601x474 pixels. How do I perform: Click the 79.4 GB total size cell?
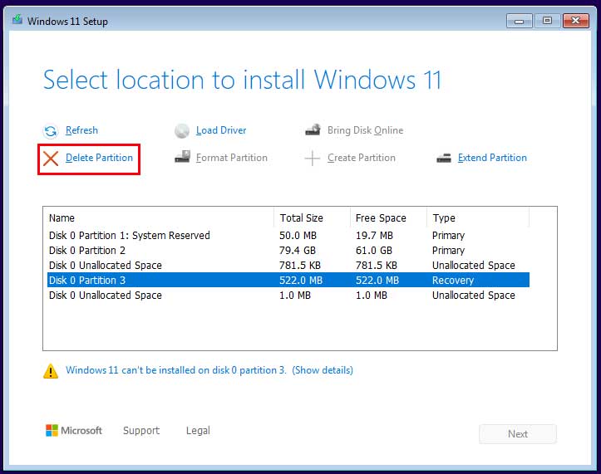click(298, 251)
